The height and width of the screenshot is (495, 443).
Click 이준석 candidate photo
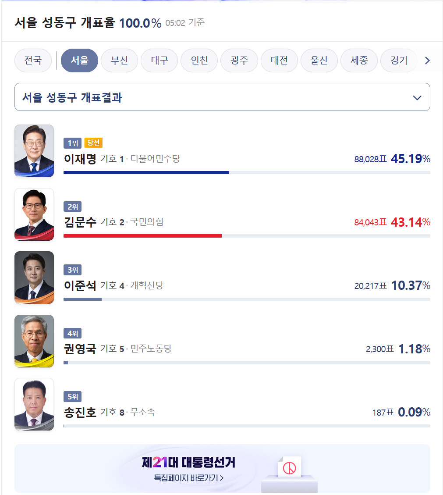tap(34, 278)
